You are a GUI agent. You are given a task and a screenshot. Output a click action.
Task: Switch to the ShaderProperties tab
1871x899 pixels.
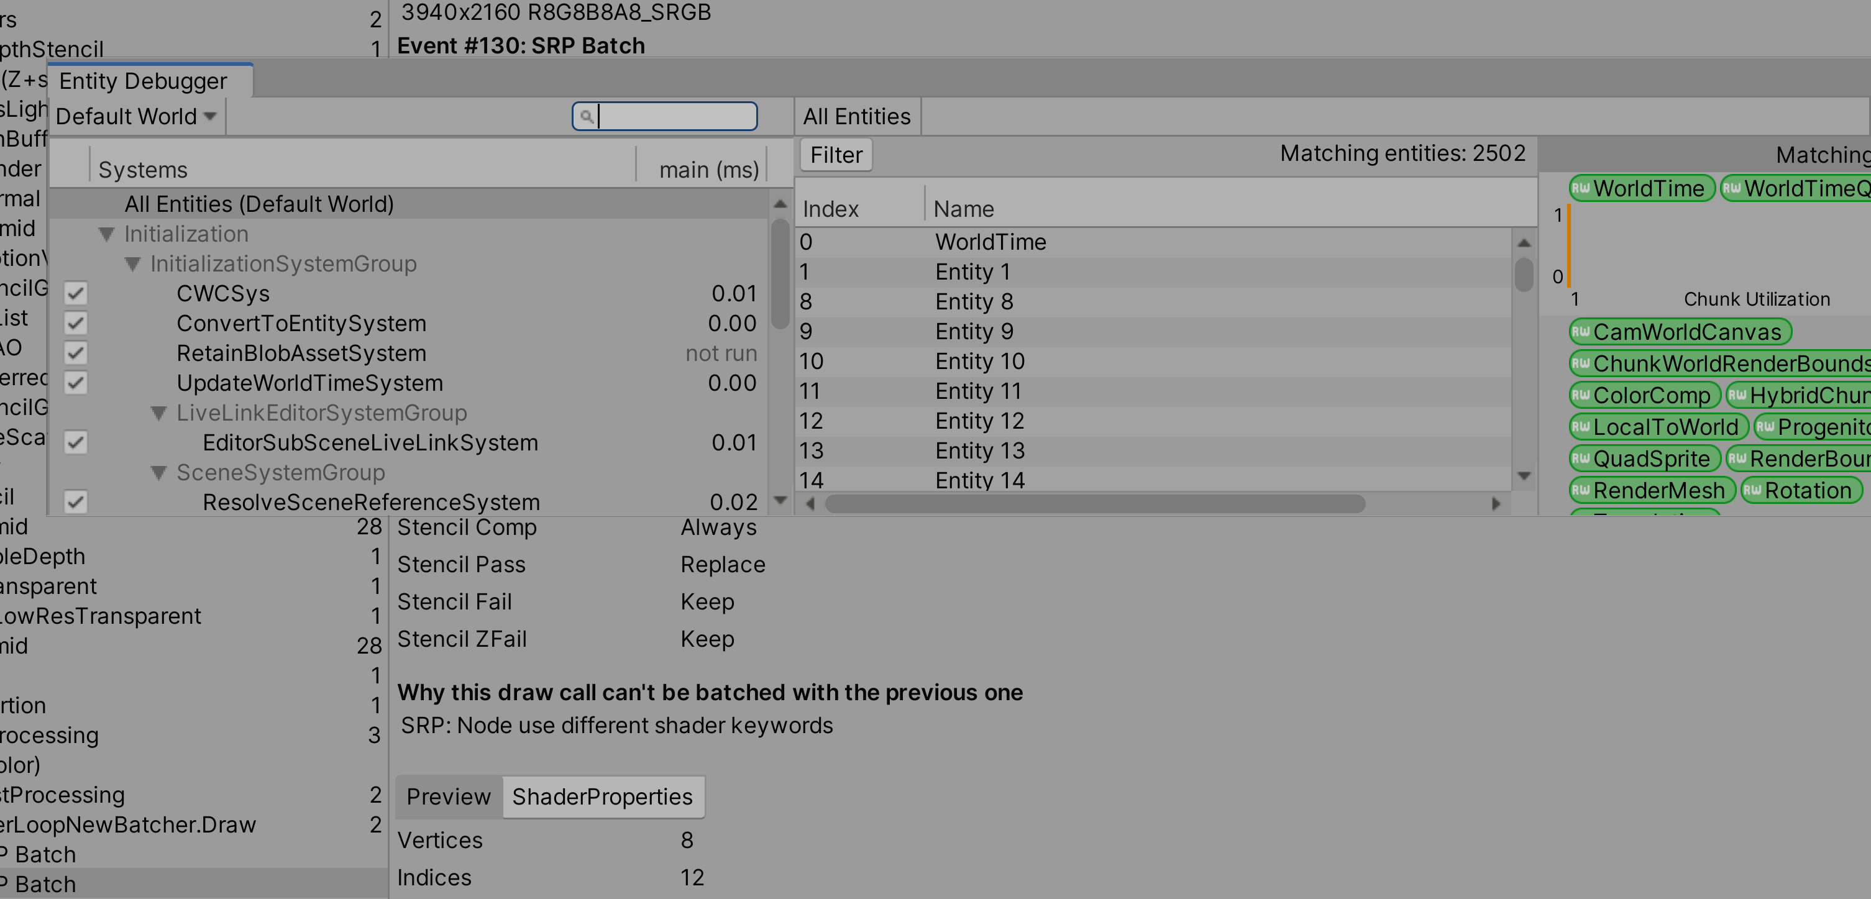pyautogui.click(x=602, y=796)
